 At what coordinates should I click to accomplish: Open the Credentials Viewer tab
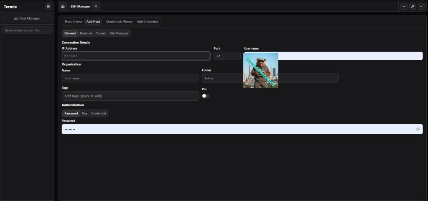pos(119,21)
